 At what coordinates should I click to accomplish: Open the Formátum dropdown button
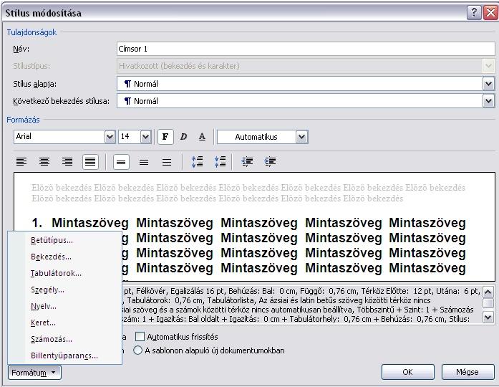coord(34,373)
